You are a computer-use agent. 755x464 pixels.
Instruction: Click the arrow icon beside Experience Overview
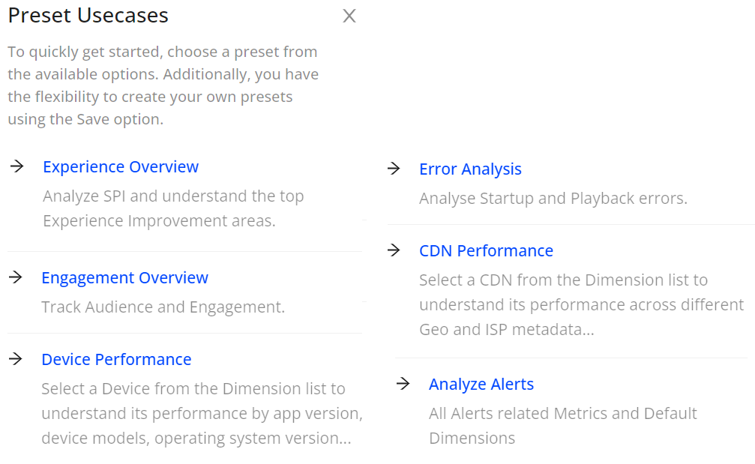coord(16,166)
